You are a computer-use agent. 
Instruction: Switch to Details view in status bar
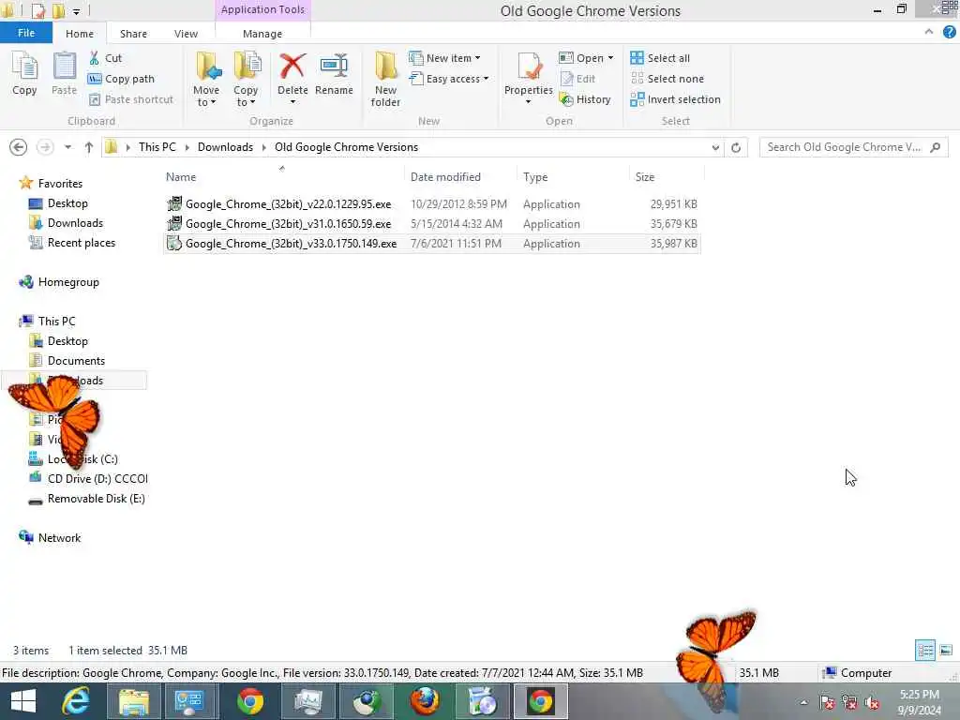(924, 651)
